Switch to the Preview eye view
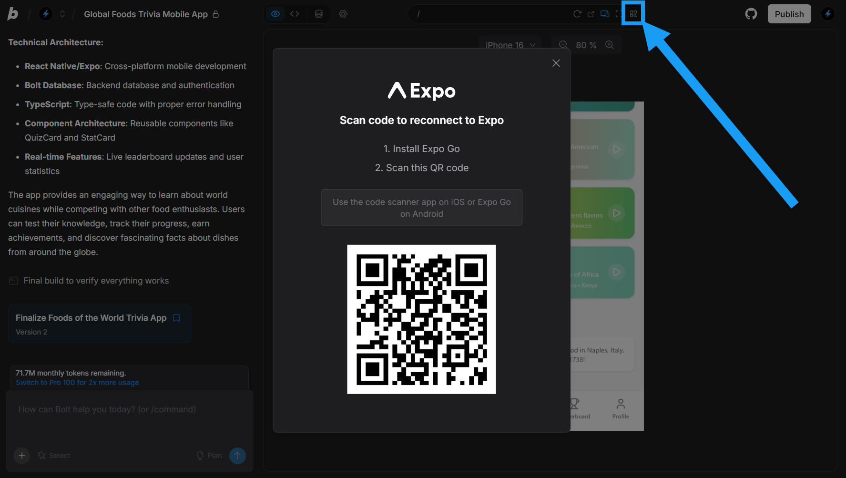Screen dimensions: 846x478 (275, 14)
